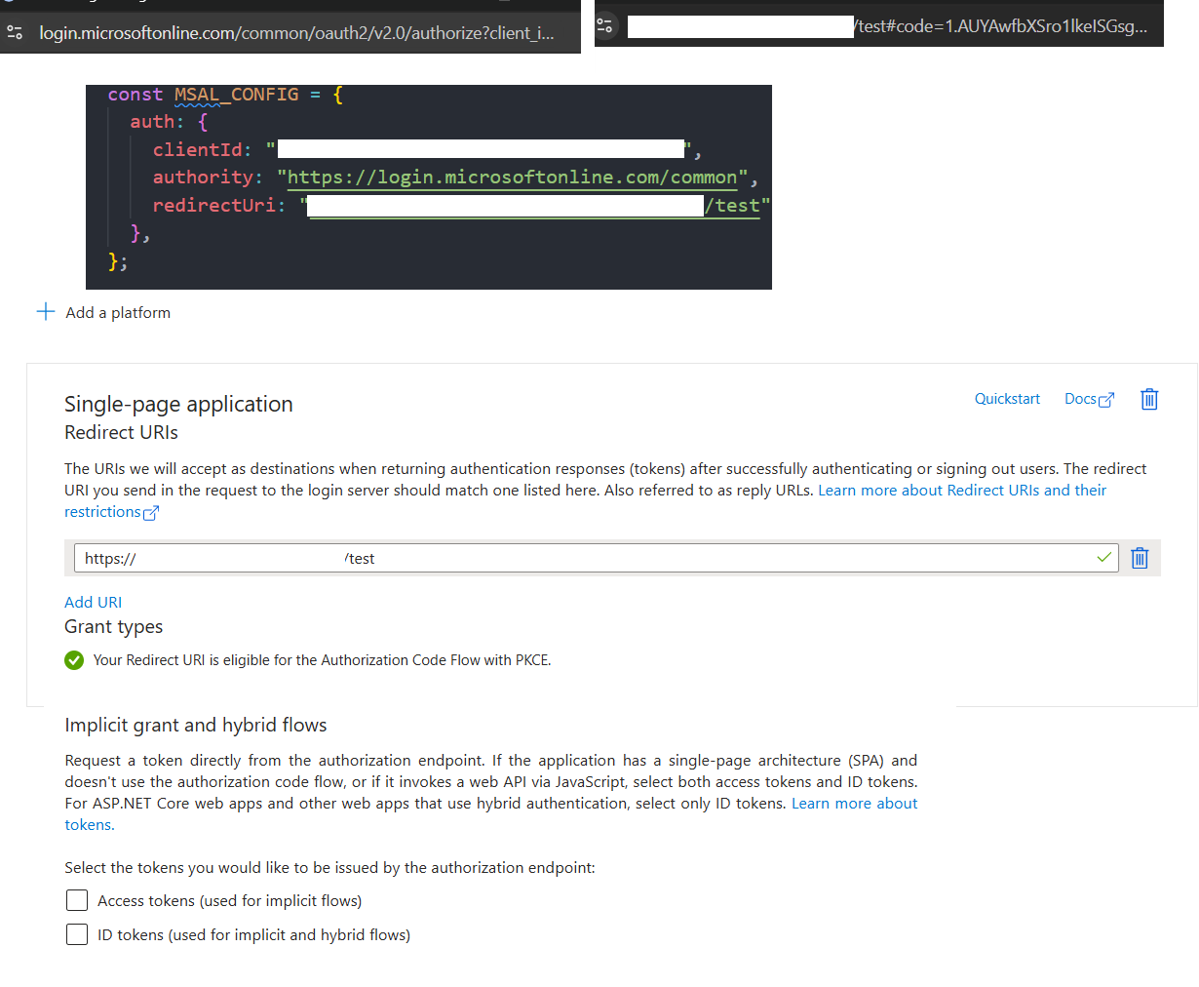Click MSAL_CONFIG constant name in code
Screen dimensions: 1199x987
(237, 95)
